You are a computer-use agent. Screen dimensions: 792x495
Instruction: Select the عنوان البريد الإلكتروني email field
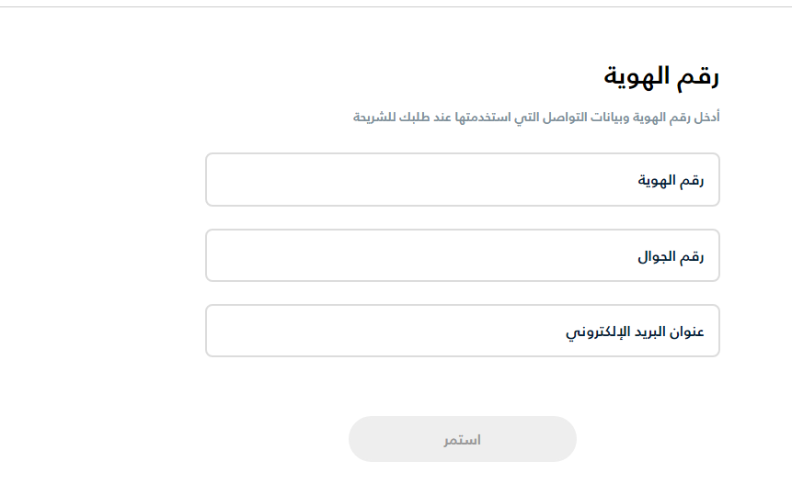(x=462, y=331)
